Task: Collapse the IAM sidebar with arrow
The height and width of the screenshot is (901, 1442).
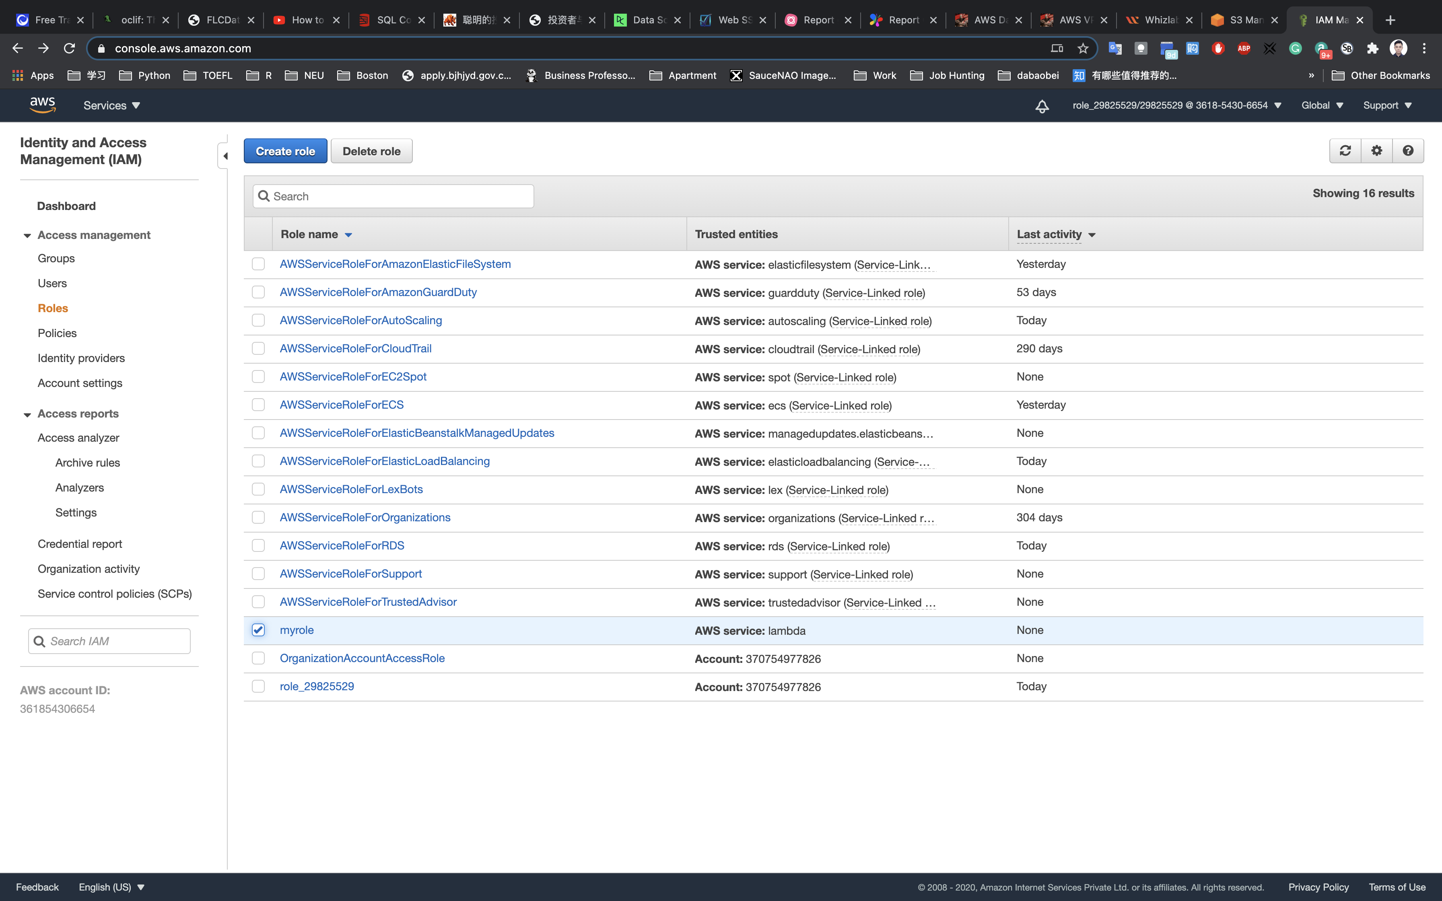Action: pyautogui.click(x=225, y=156)
